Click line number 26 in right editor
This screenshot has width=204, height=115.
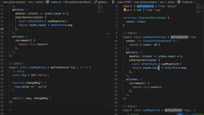tap(116, 102)
